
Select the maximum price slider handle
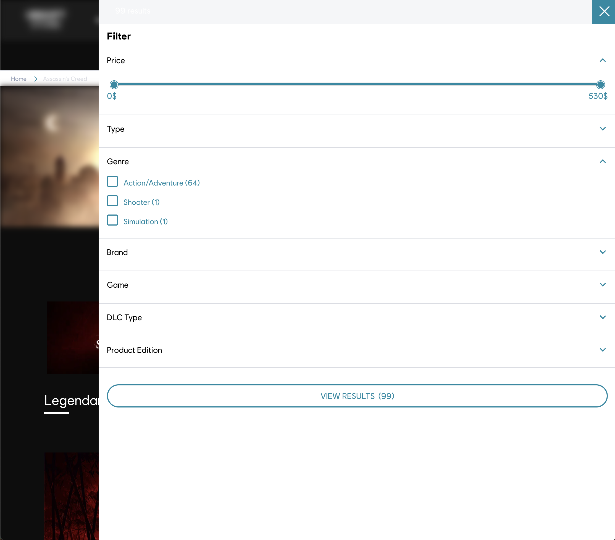pos(600,85)
